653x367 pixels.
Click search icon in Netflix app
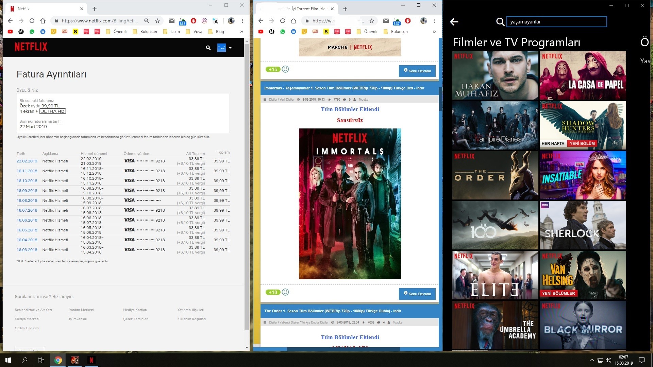500,22
